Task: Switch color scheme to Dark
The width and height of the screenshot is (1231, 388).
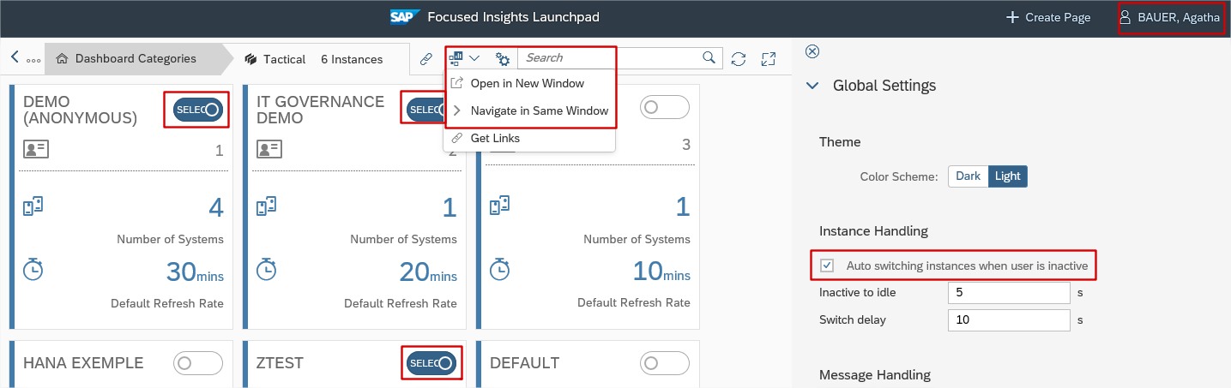Action: [x=969, y=176]
